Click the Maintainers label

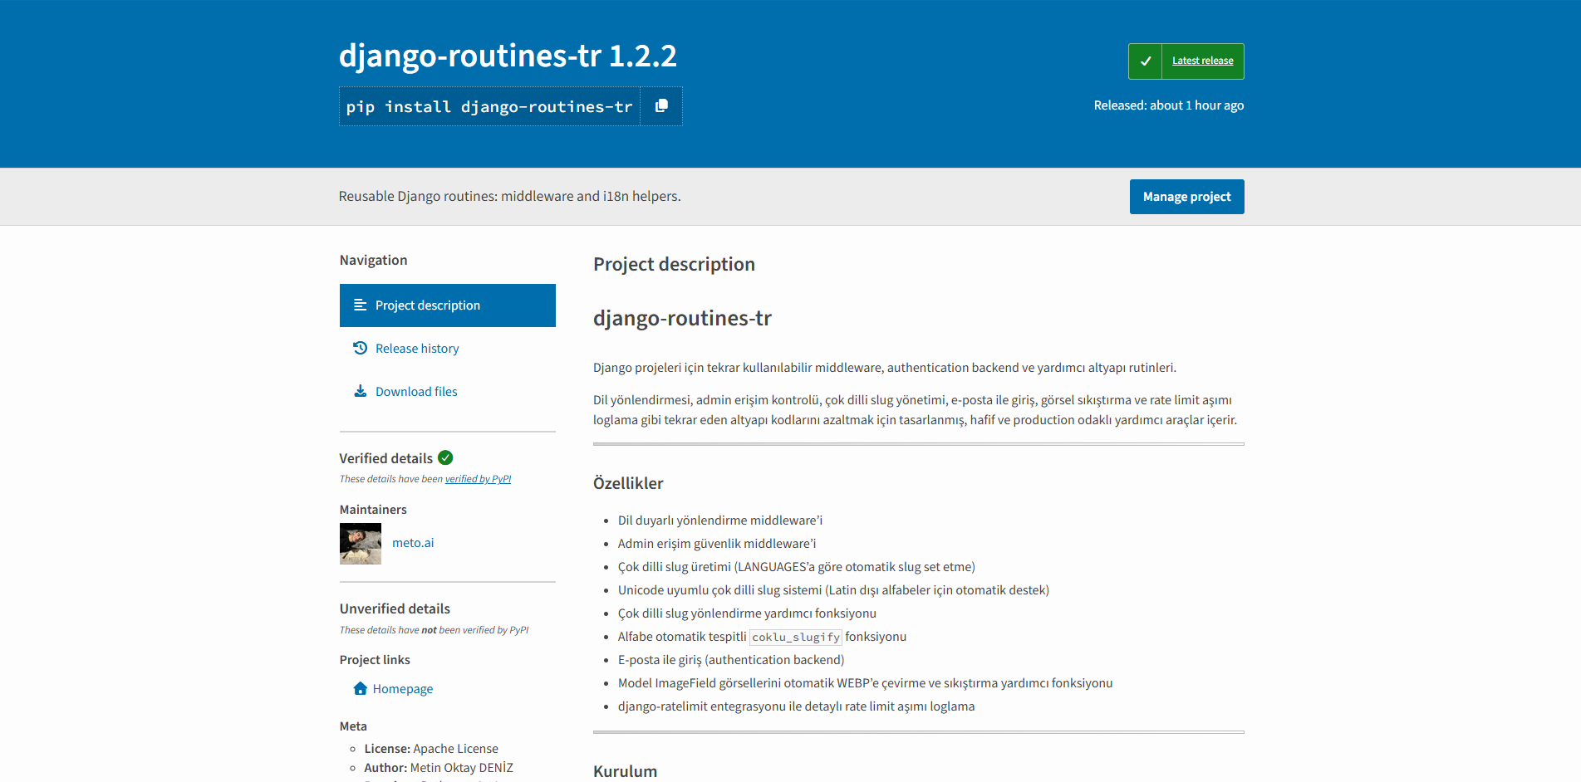click(373, 510)
